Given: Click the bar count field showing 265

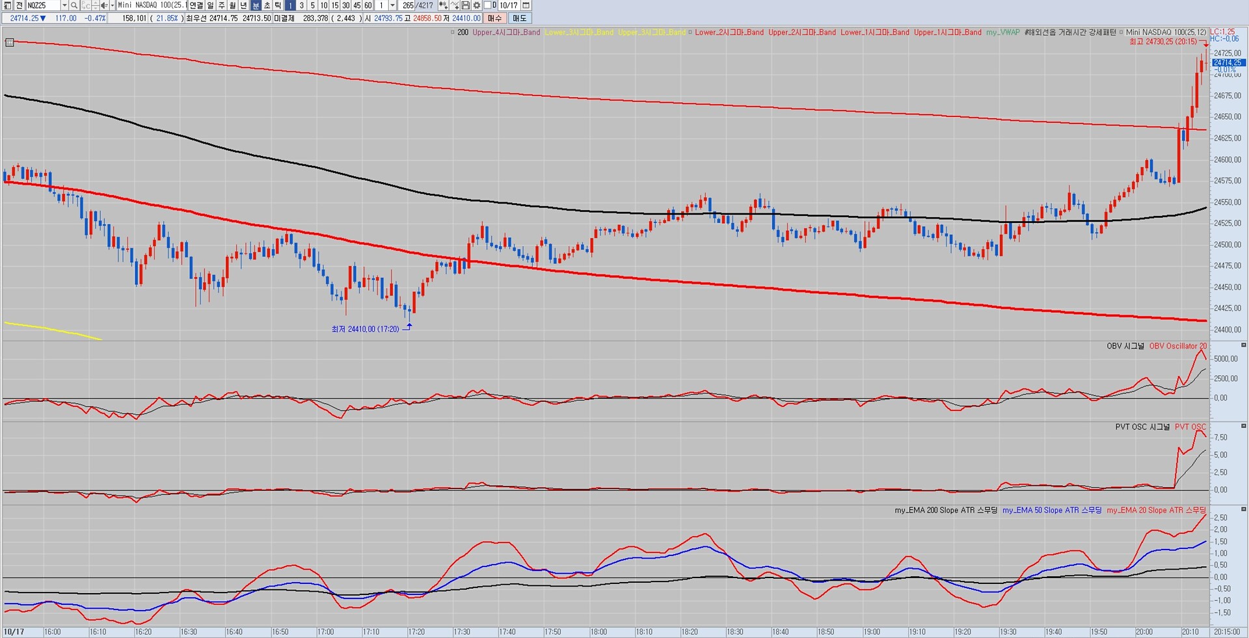Looking at the screenshot, I should tap(408, 5).
